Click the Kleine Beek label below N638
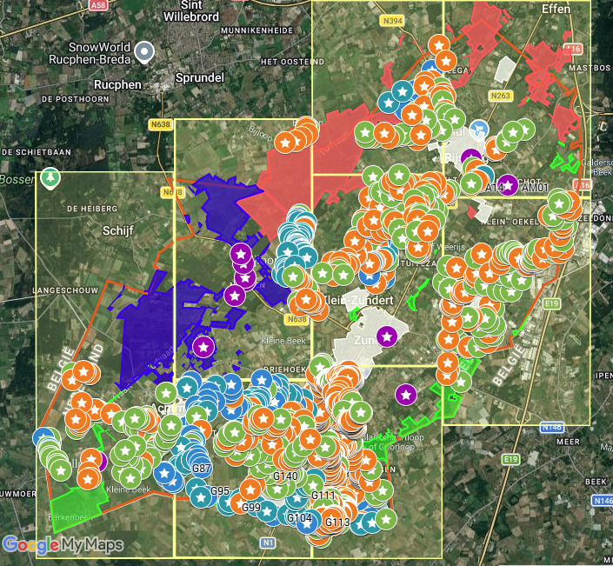 point(283,341)
